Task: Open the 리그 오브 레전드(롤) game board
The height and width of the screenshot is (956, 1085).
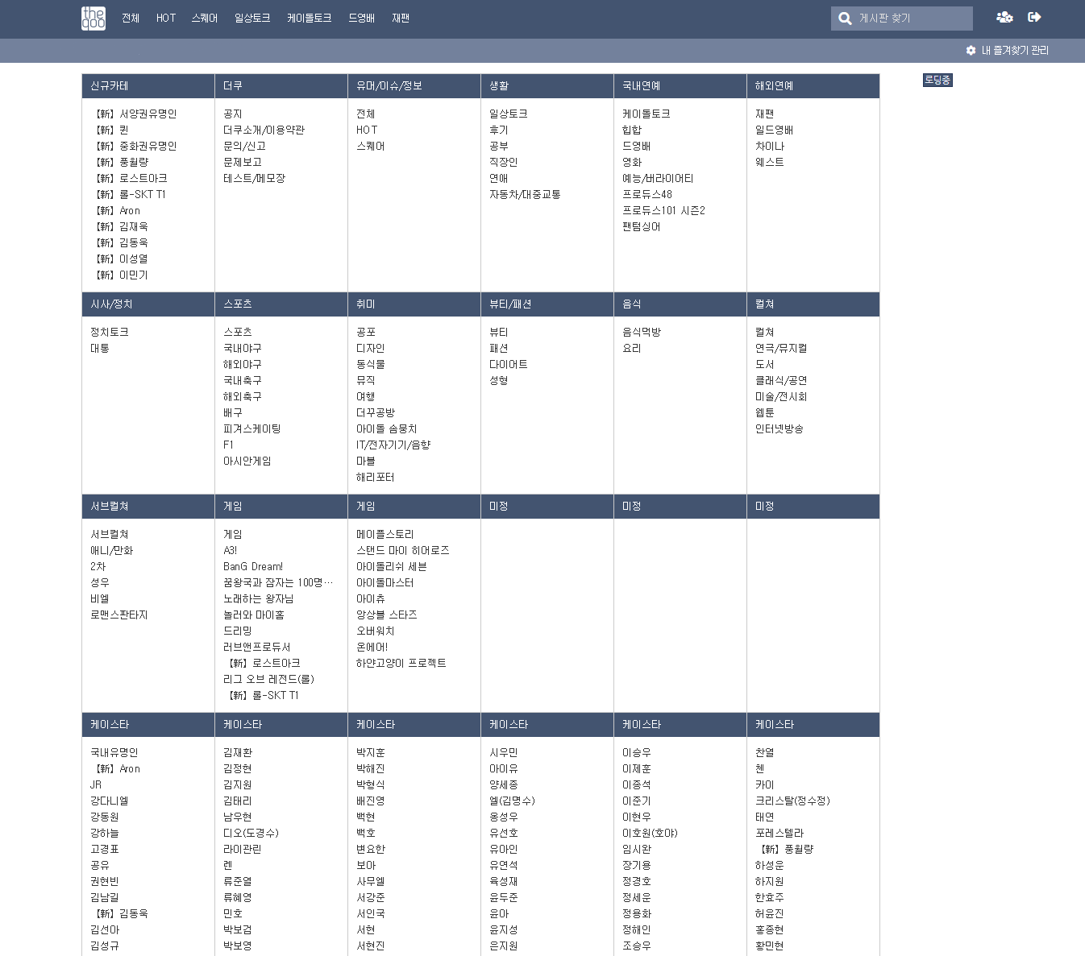Action: click(268, 680)
